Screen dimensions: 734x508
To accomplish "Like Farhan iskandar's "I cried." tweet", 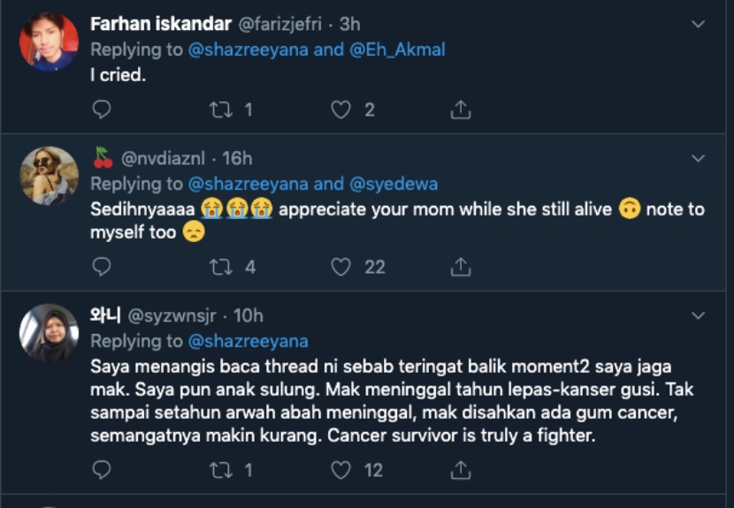I will (x=340, y=110).
